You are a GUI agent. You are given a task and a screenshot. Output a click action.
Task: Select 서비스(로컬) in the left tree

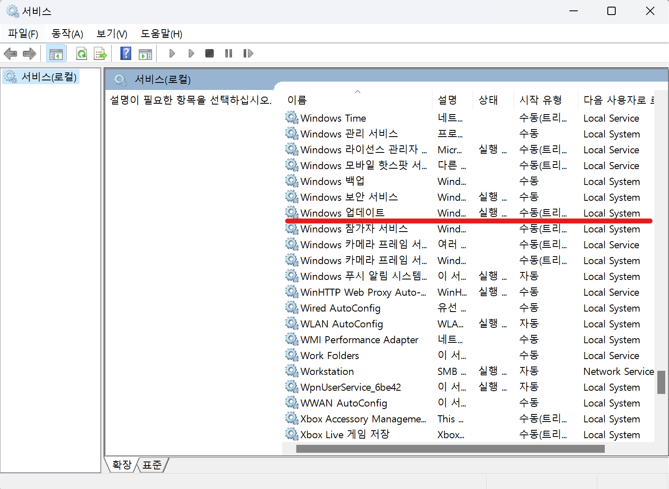click(x=41, y=77)
